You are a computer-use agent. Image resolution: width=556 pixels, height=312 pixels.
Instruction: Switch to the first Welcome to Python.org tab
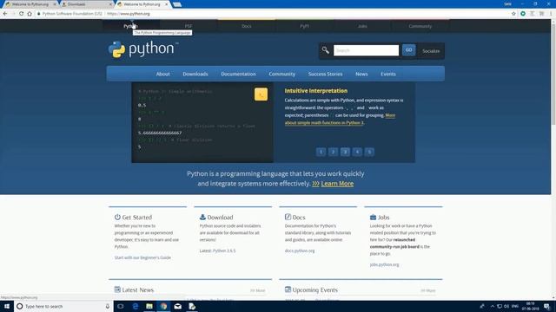click(30, 4)
